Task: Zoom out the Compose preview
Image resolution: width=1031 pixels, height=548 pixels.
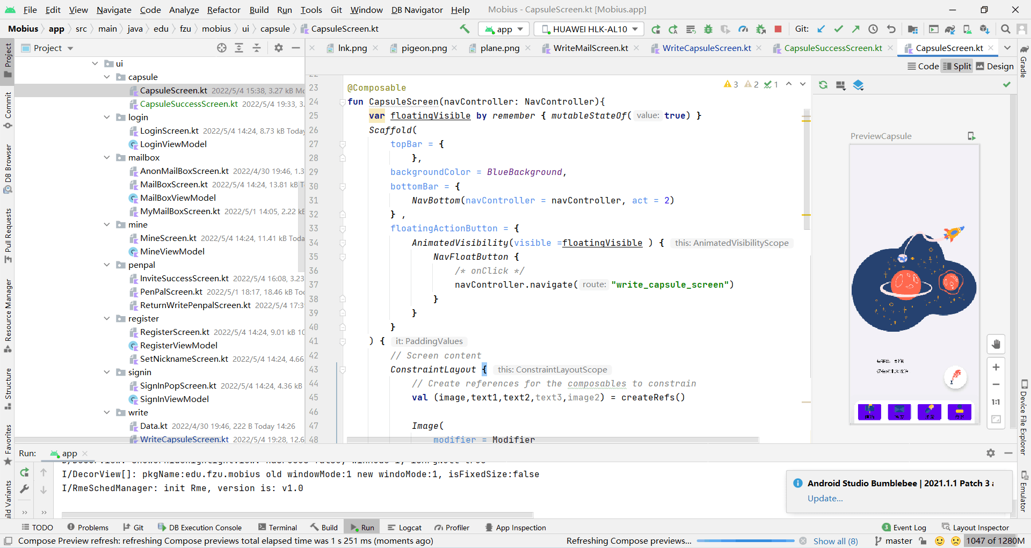Action: pos(996,384)
